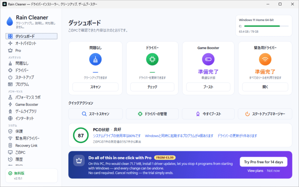Click the Windows 11 Home 64-bit text

256,20
